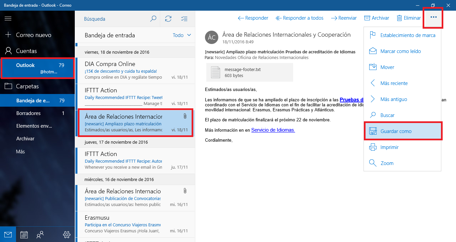Open the Erasmusu email
The height and width of the screenshot is (242, 456).
tap(136, 224)
